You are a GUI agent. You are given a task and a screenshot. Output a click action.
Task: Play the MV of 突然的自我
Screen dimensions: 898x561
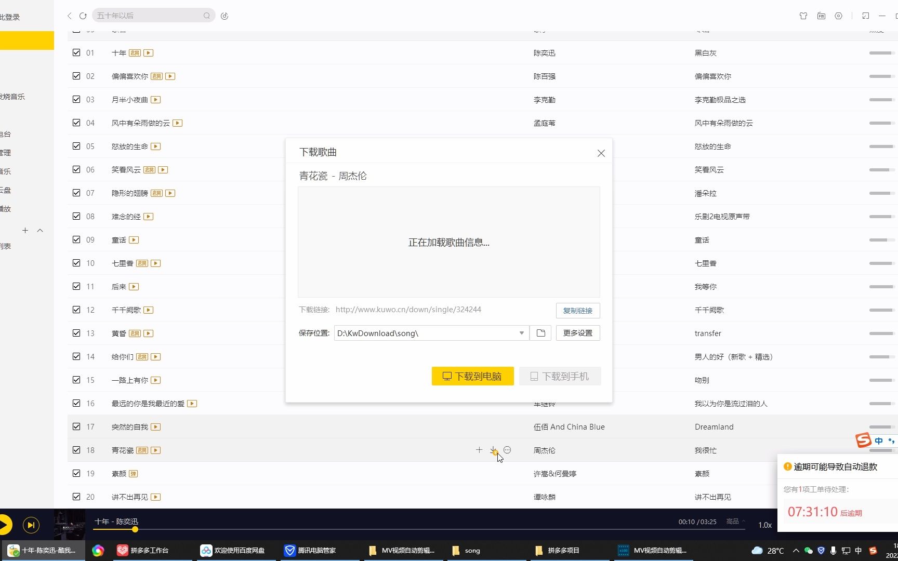click(156, 427)
